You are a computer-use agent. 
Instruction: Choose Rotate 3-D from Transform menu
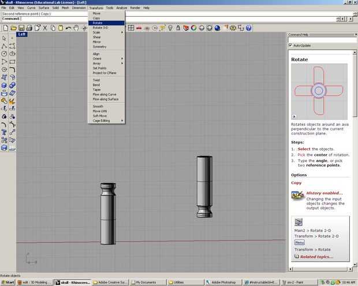coord(101,28)
